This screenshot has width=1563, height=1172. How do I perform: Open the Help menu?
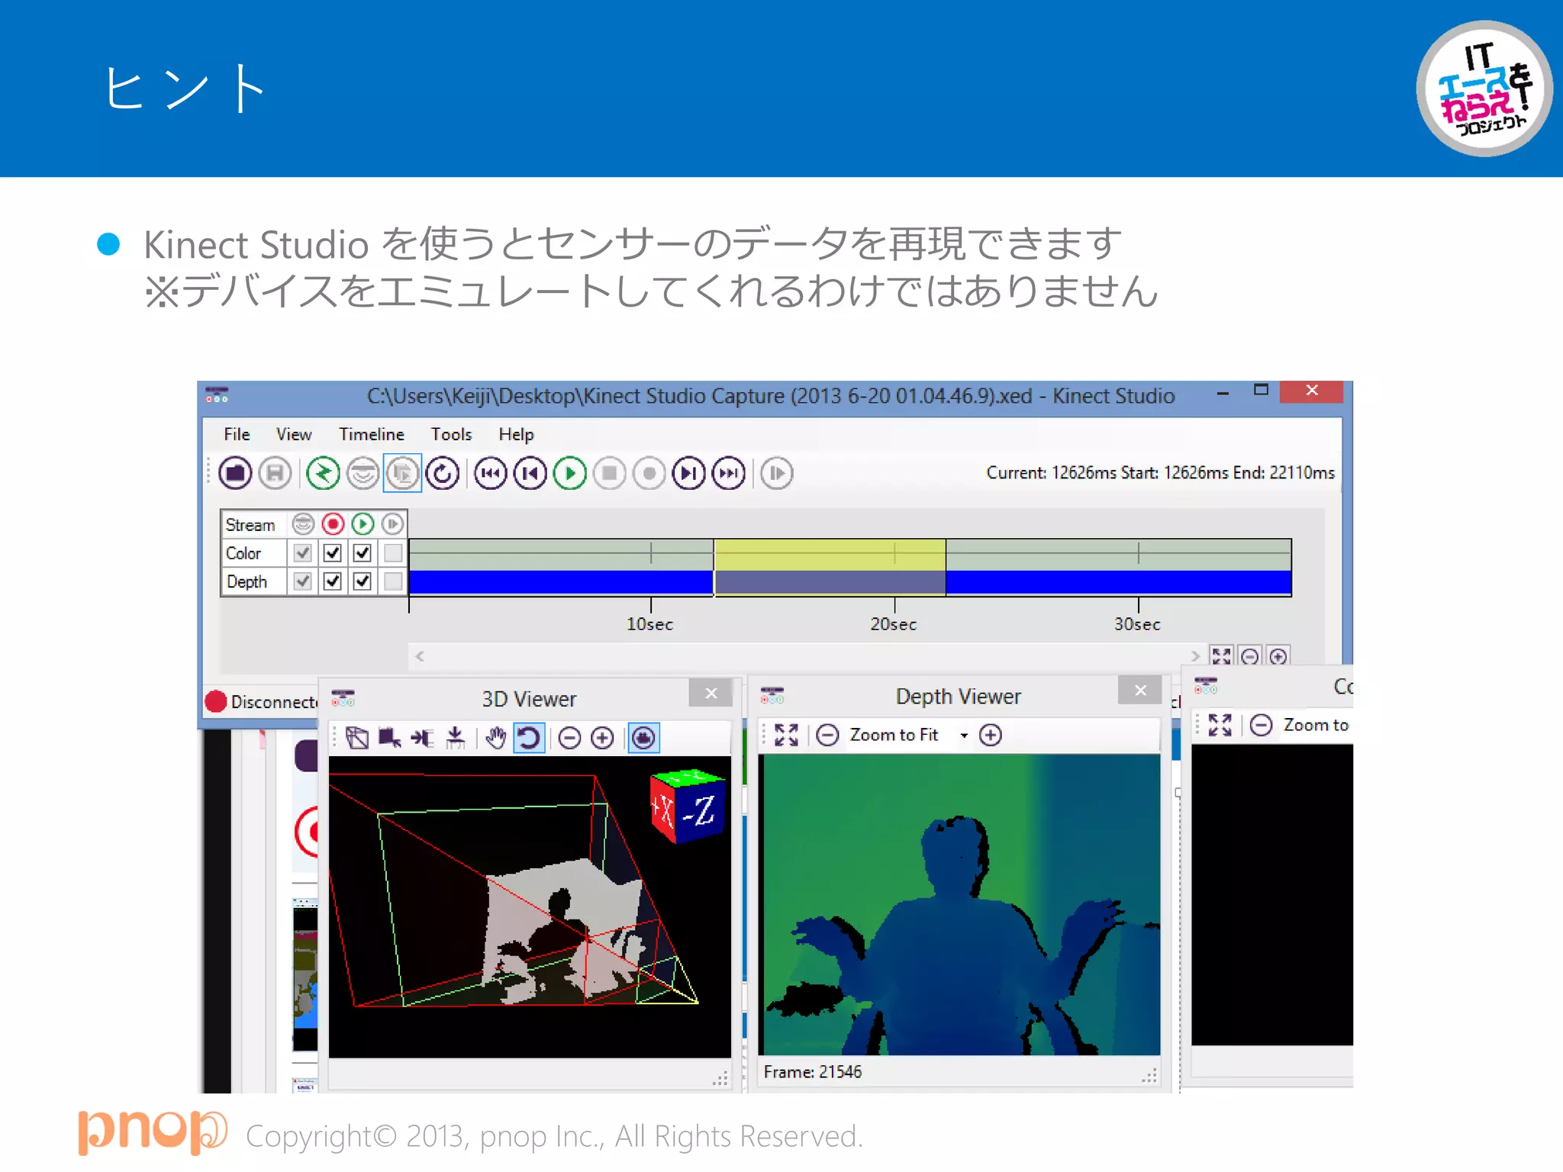pos(516,434)
